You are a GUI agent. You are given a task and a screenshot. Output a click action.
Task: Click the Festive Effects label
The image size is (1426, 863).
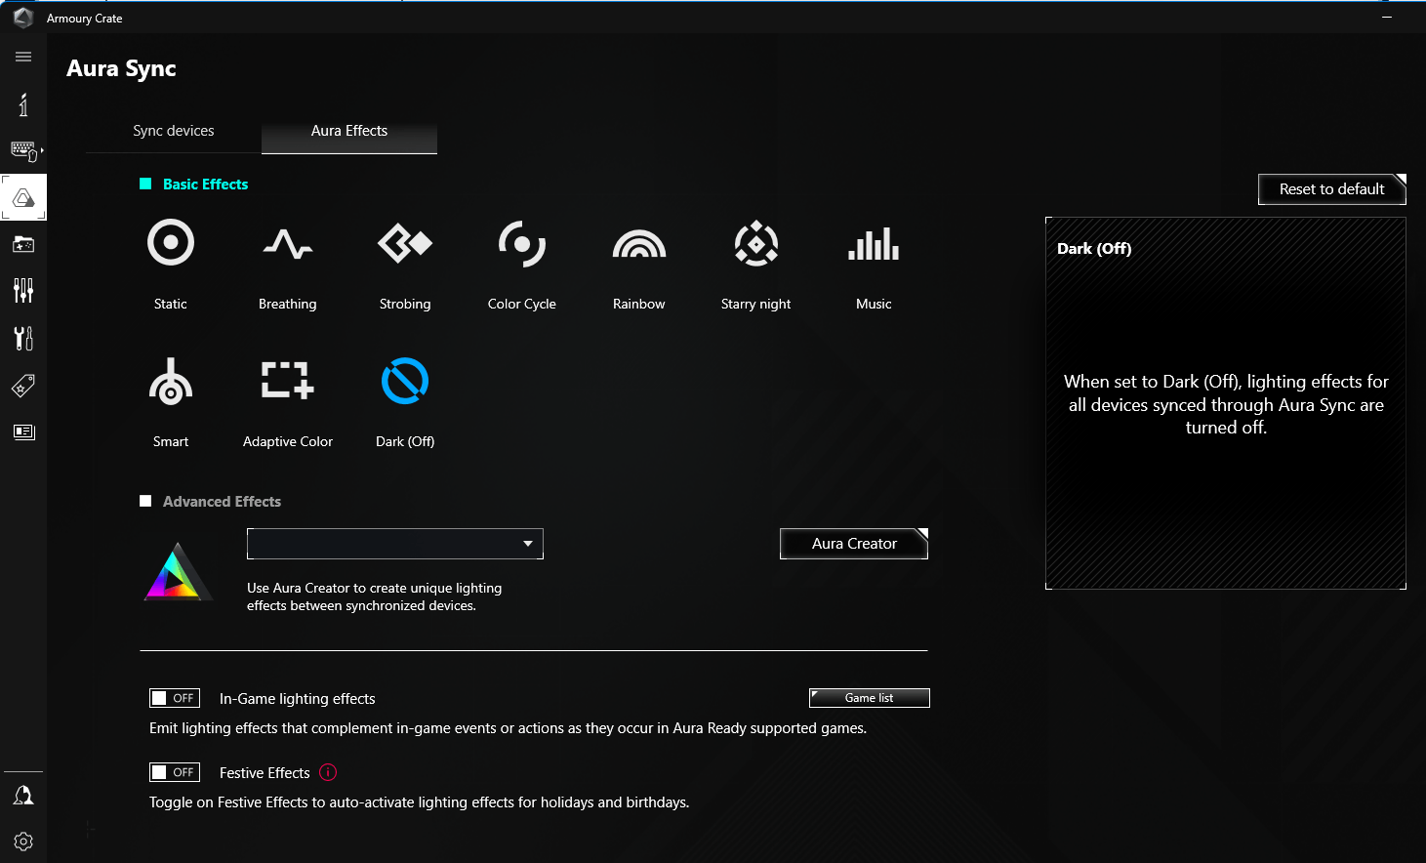265,773
